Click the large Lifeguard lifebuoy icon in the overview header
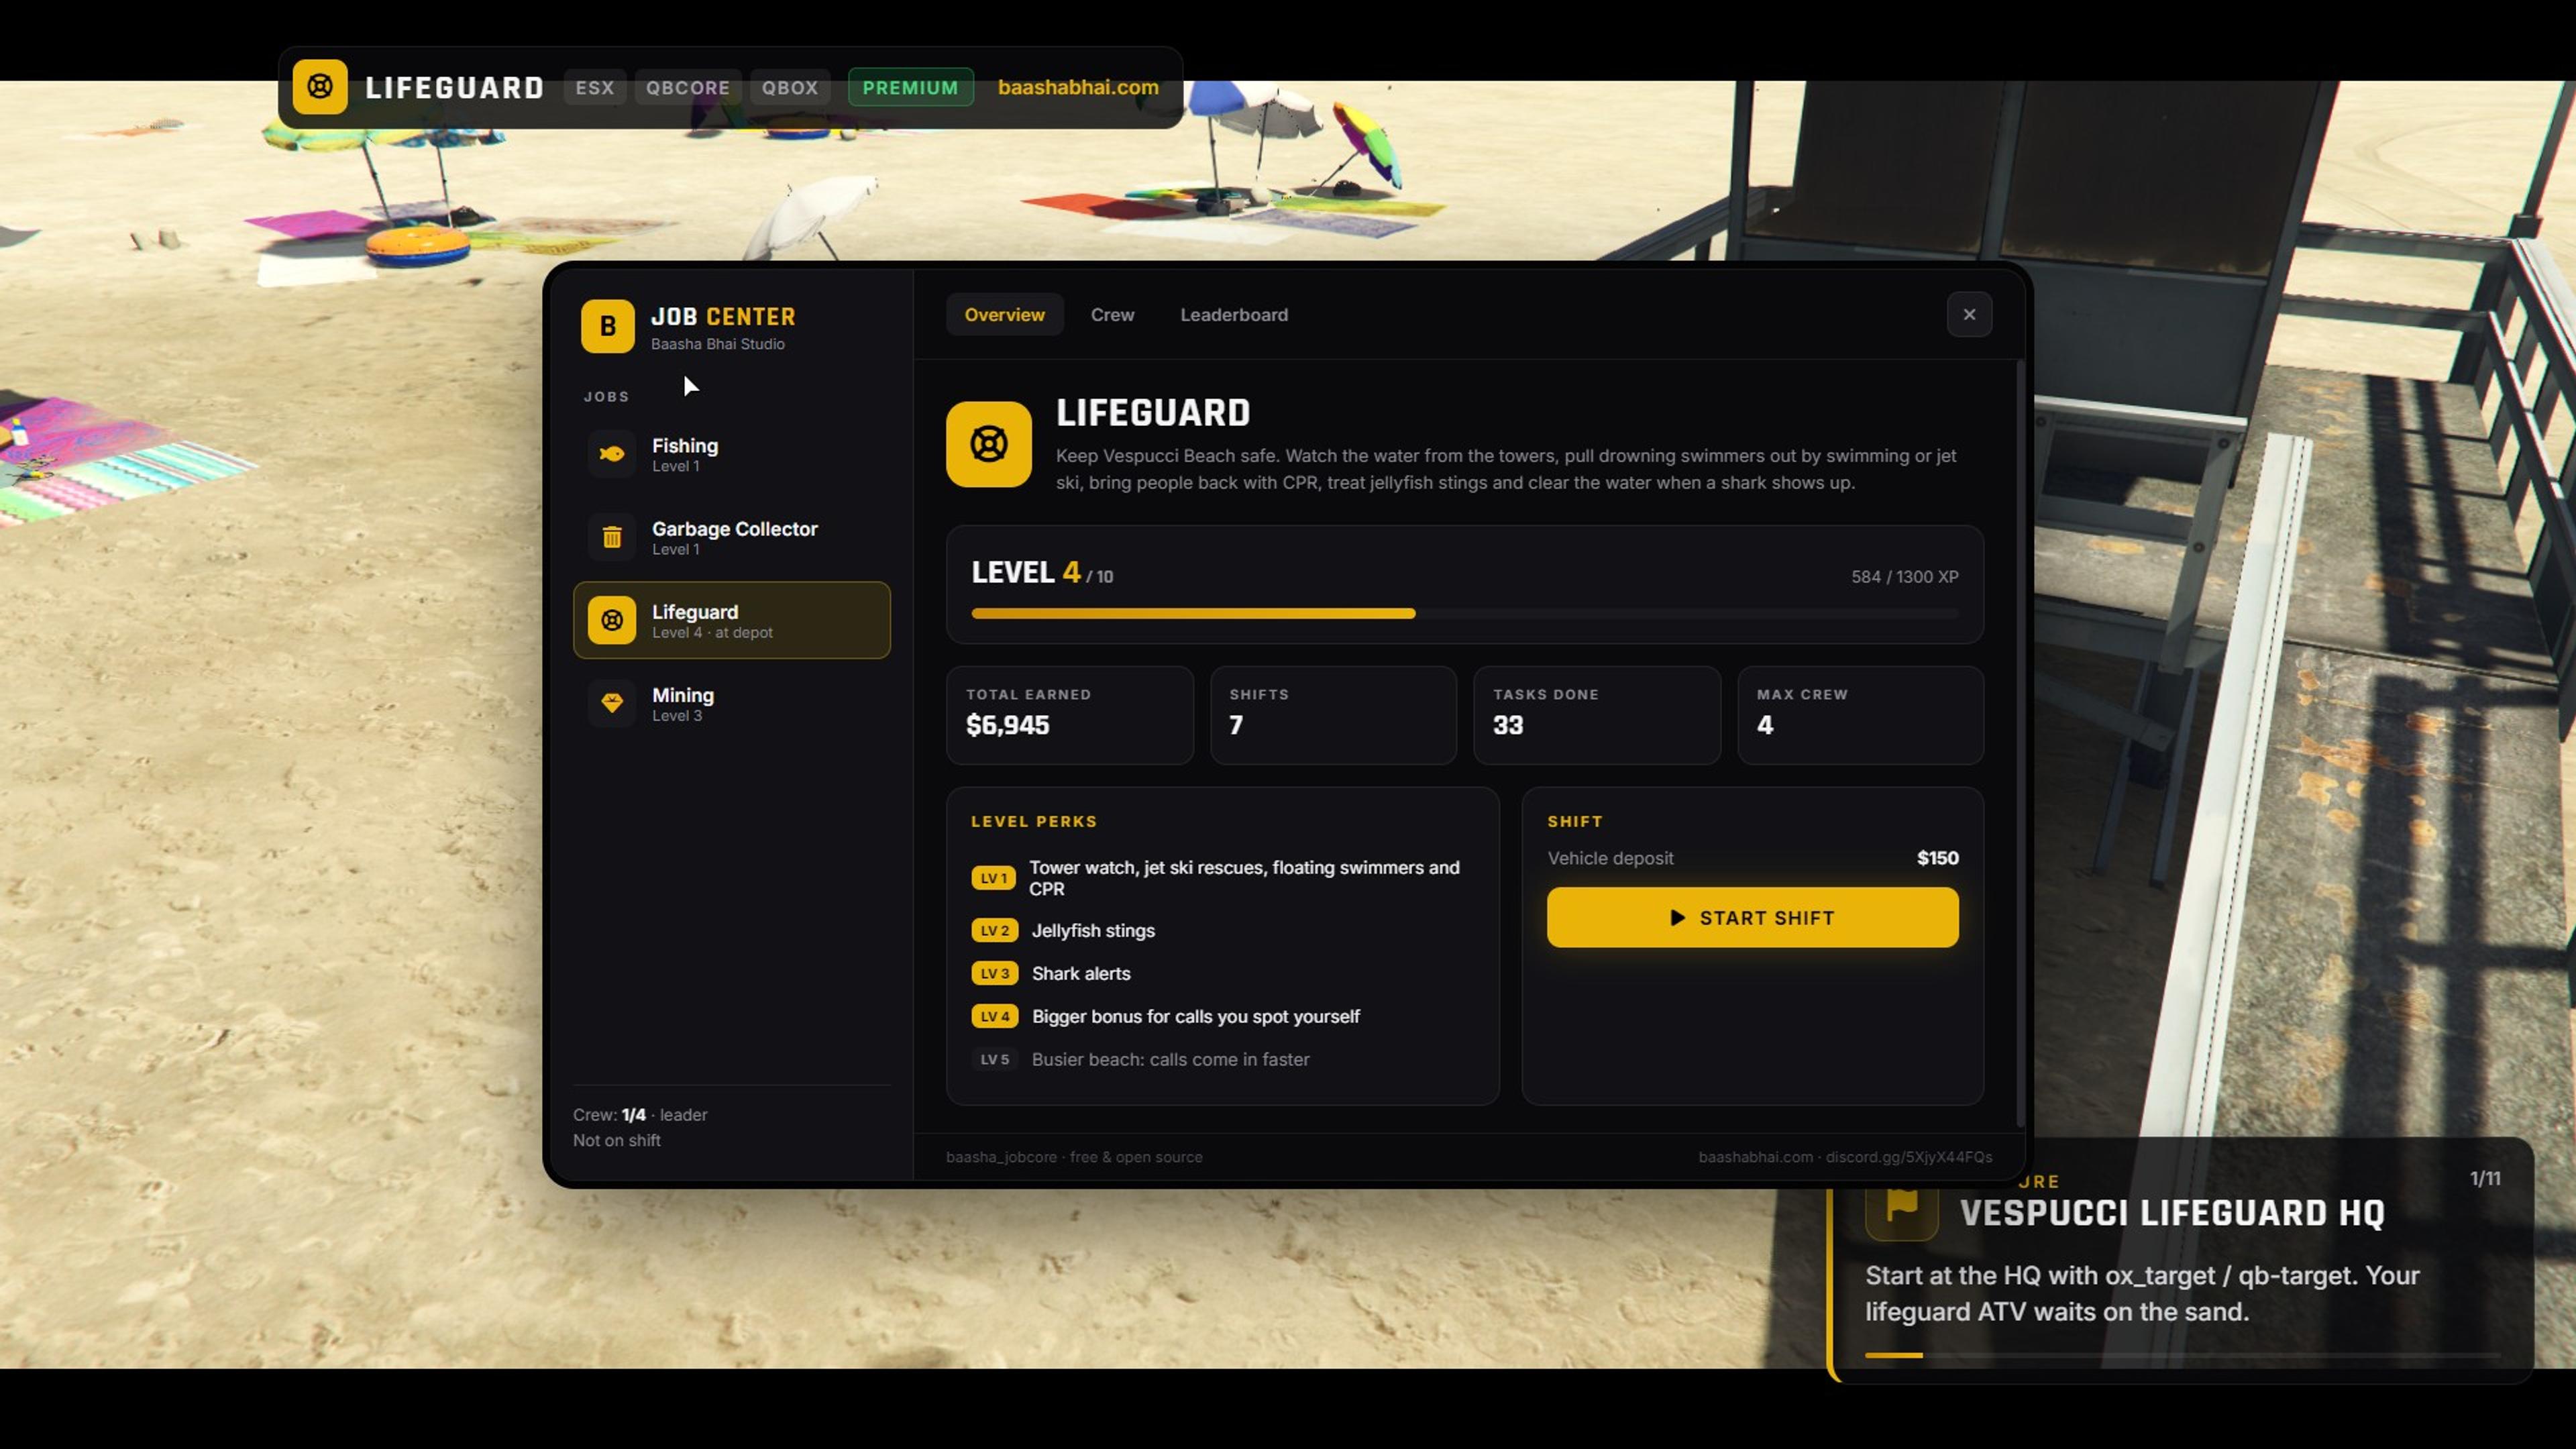The width and height of the screenshot is (2576, 1449). [x=989, y=444]
